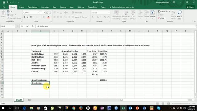
Task: Click the fill color bucket swatch
Action: click(x=44, y=17)
